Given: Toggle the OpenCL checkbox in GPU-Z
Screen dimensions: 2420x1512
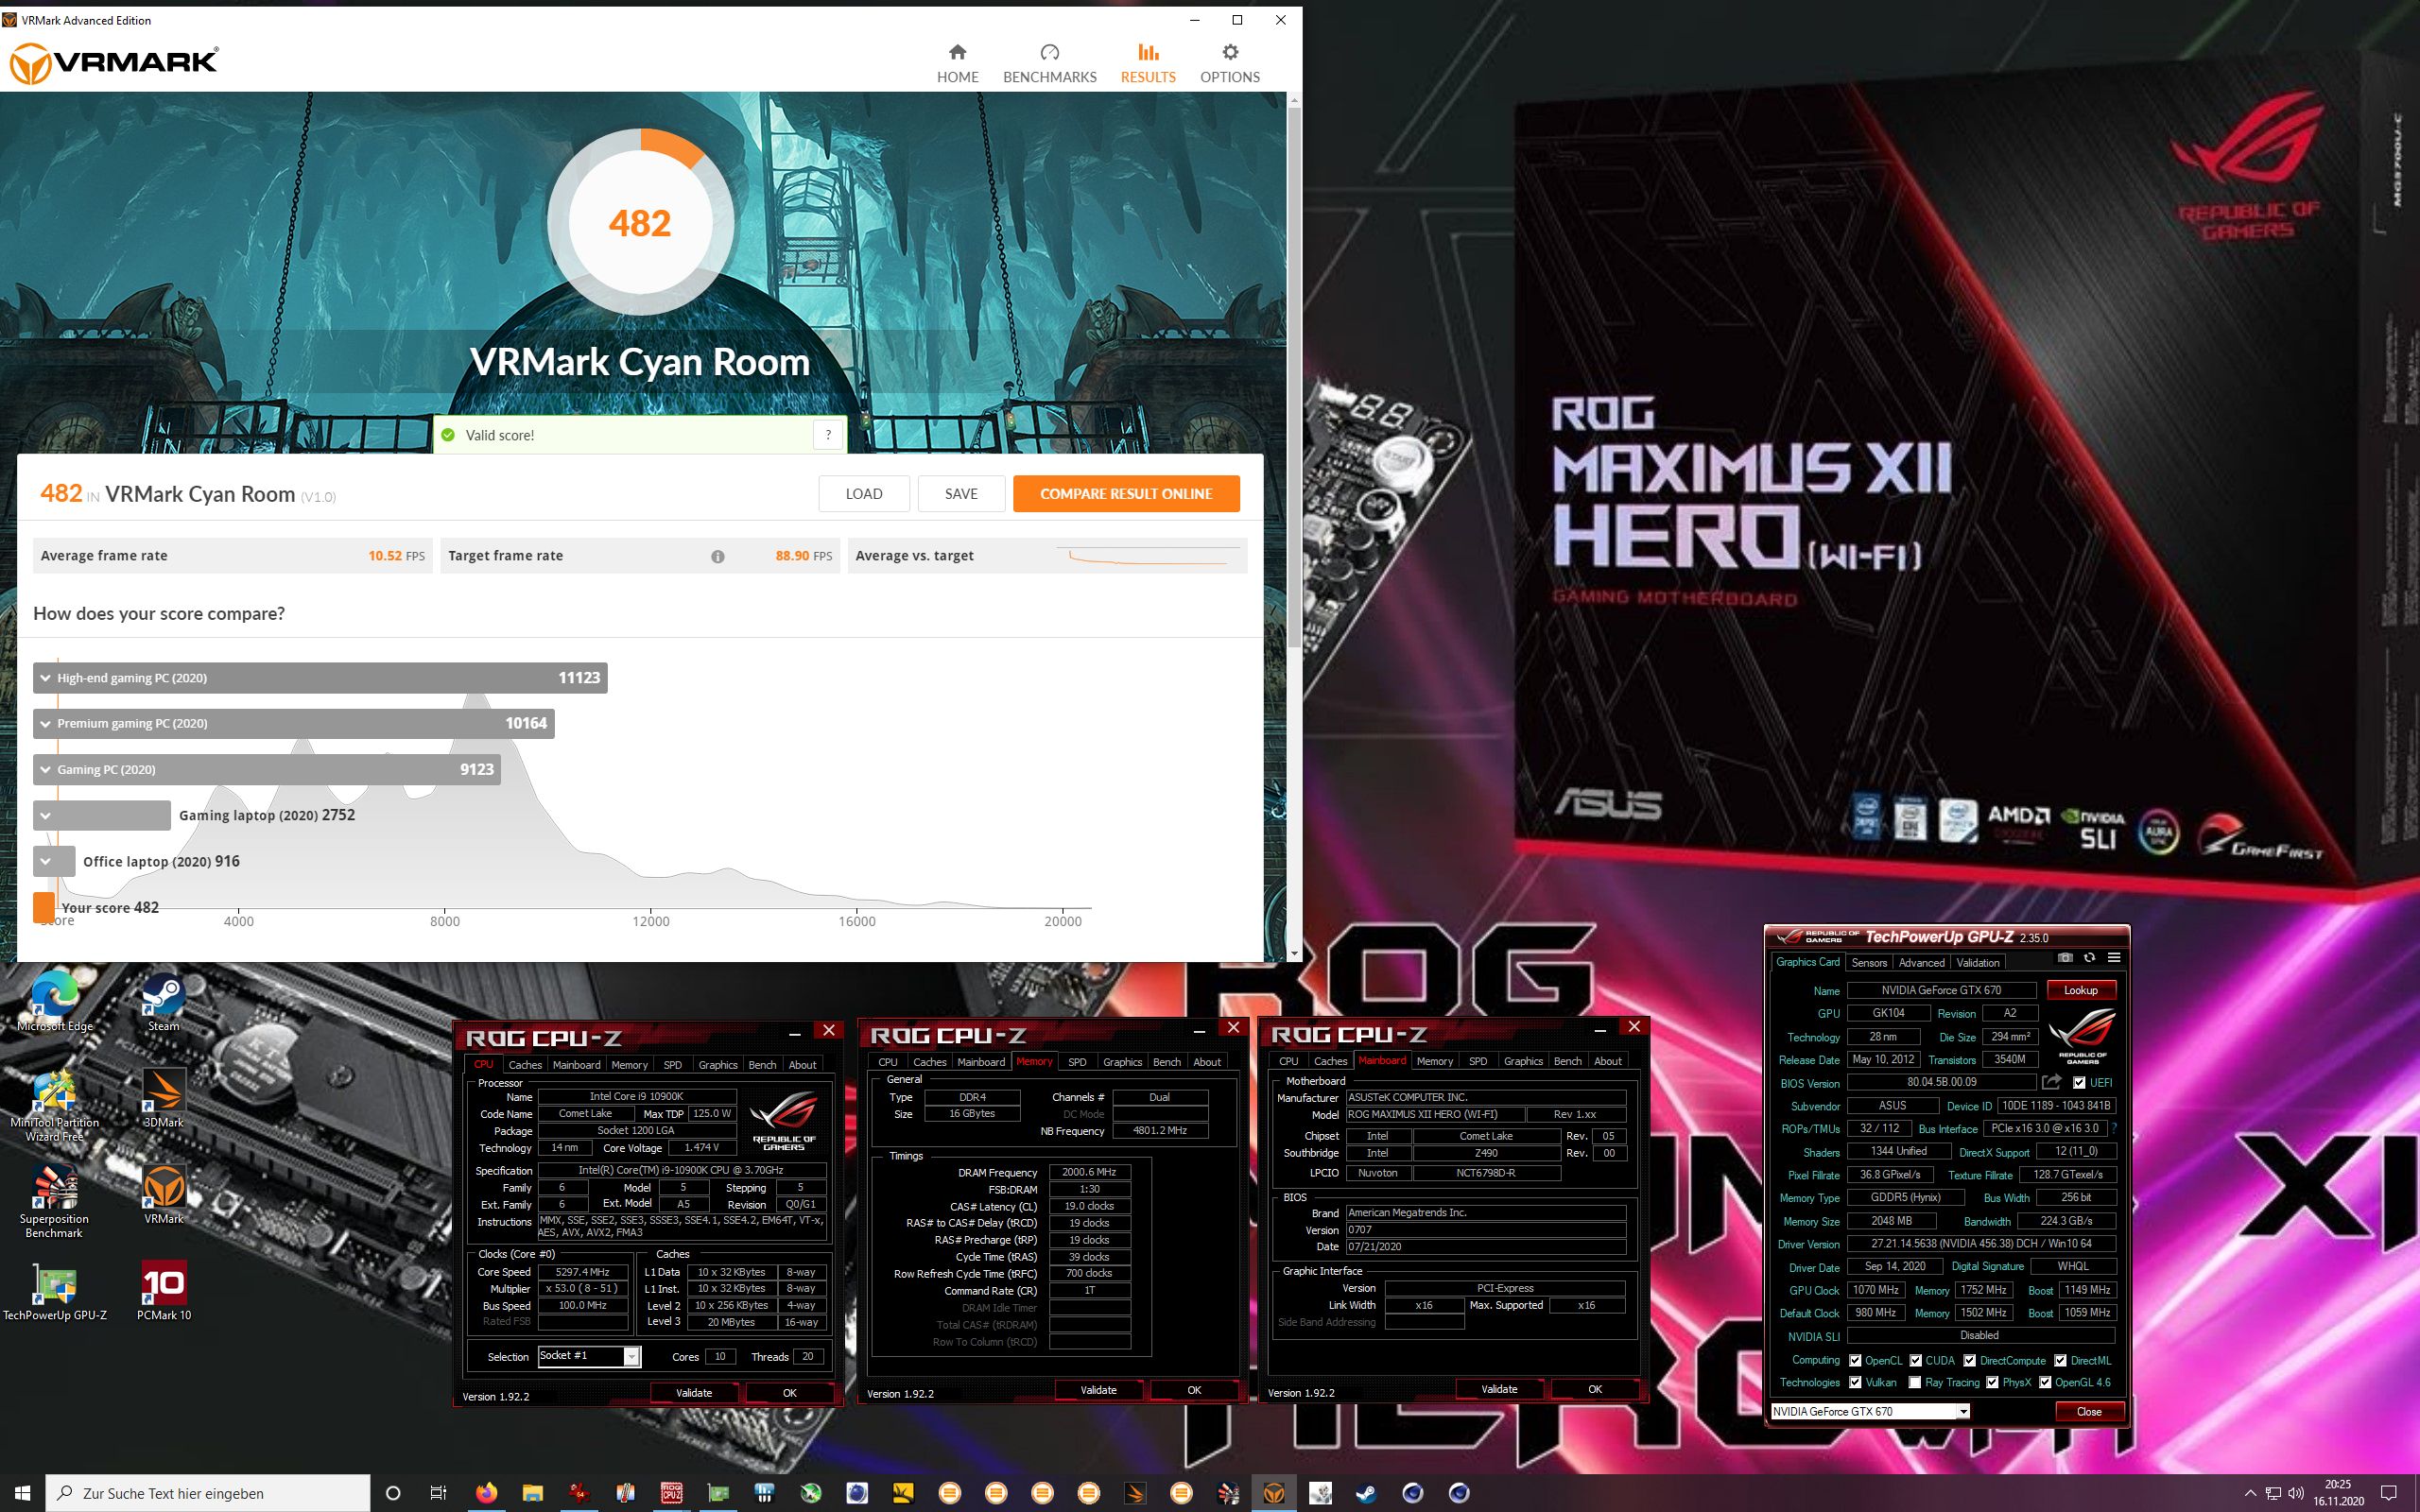Looking at the screenshot, I should point(1855,1360).
